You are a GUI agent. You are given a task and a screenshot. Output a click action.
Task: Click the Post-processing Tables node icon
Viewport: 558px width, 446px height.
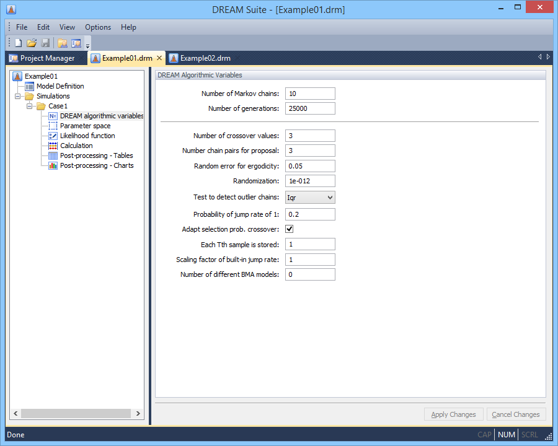coord(53,155)
